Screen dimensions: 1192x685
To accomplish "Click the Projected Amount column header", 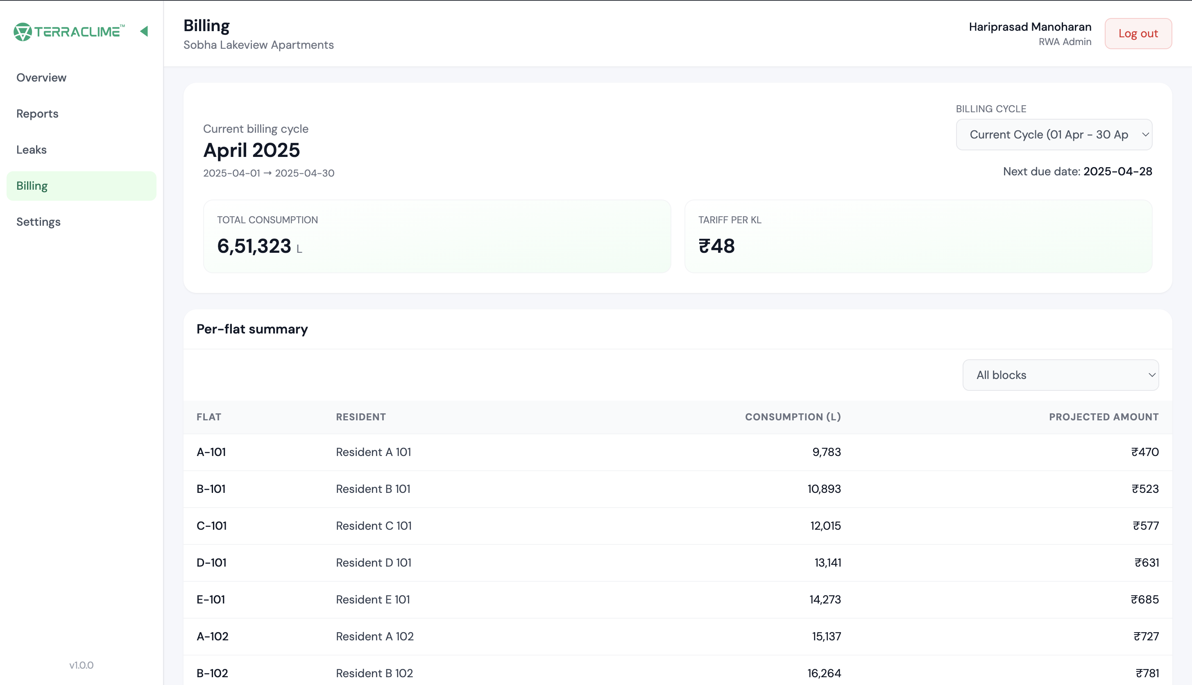I will pyautogui.click(x=1104, y=417).
